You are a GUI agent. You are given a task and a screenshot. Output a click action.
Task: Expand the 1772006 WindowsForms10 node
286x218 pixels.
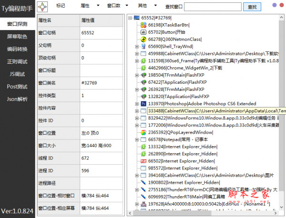(137, 125)
